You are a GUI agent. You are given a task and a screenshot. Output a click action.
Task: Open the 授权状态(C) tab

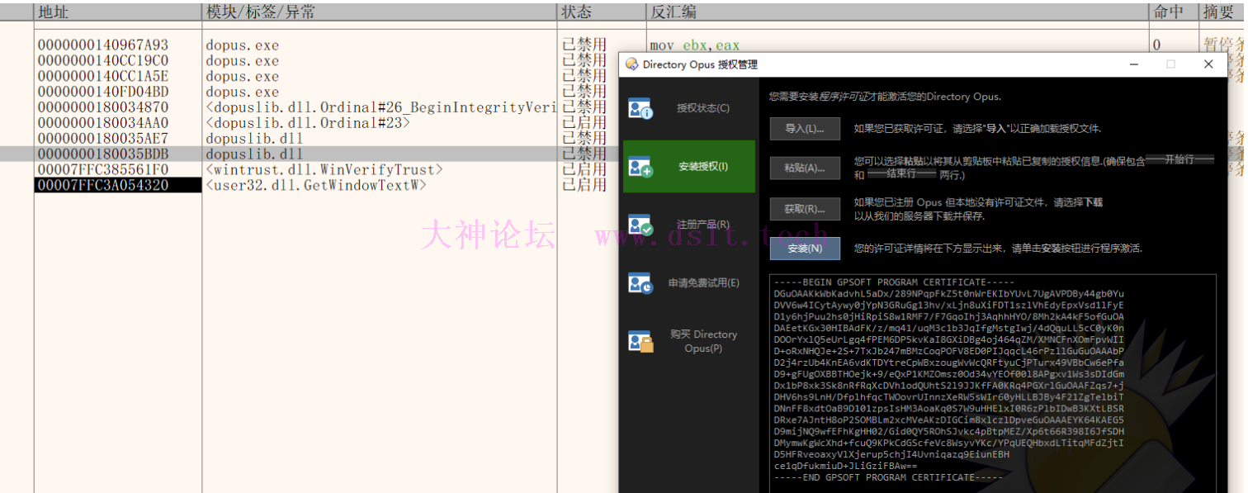(x=702, y=108)
